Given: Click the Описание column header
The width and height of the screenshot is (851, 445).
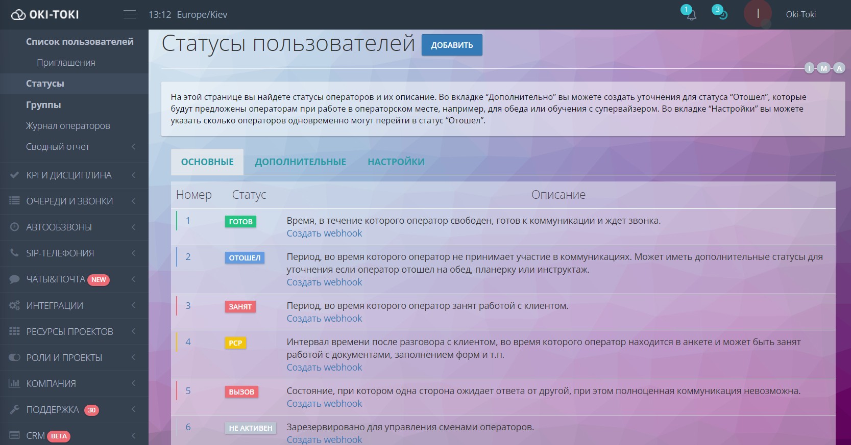Looking at the screenshot, I should click(x=558, y=195).
